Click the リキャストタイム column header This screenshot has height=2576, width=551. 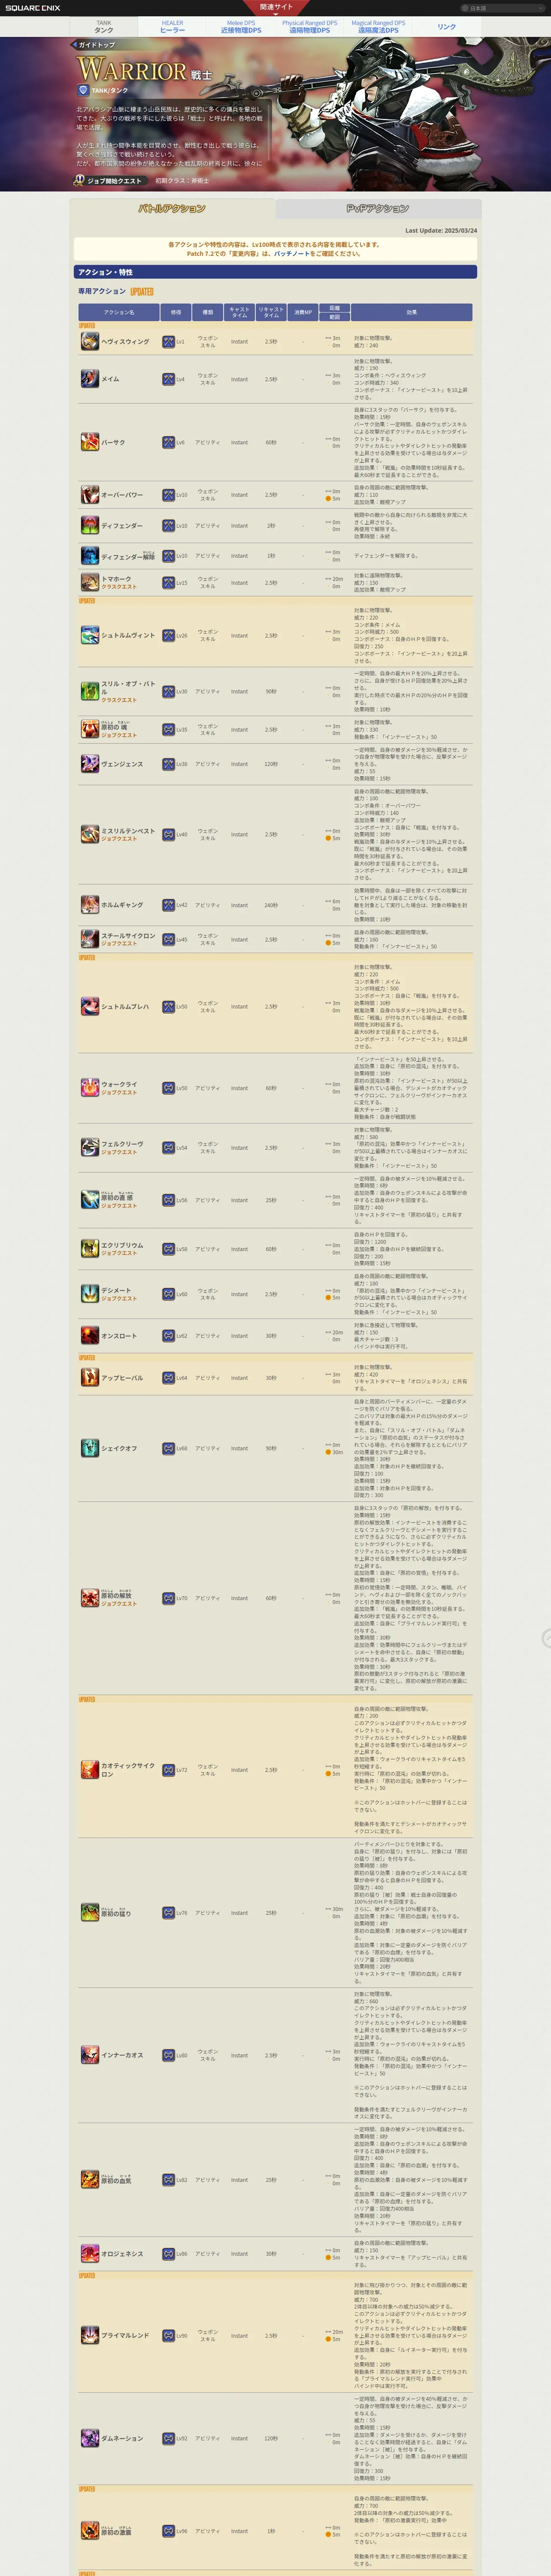[271, 312]
